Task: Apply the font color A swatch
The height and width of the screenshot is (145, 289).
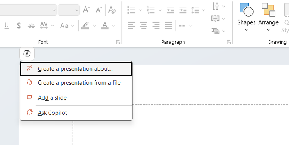Action: click(105, 26)
